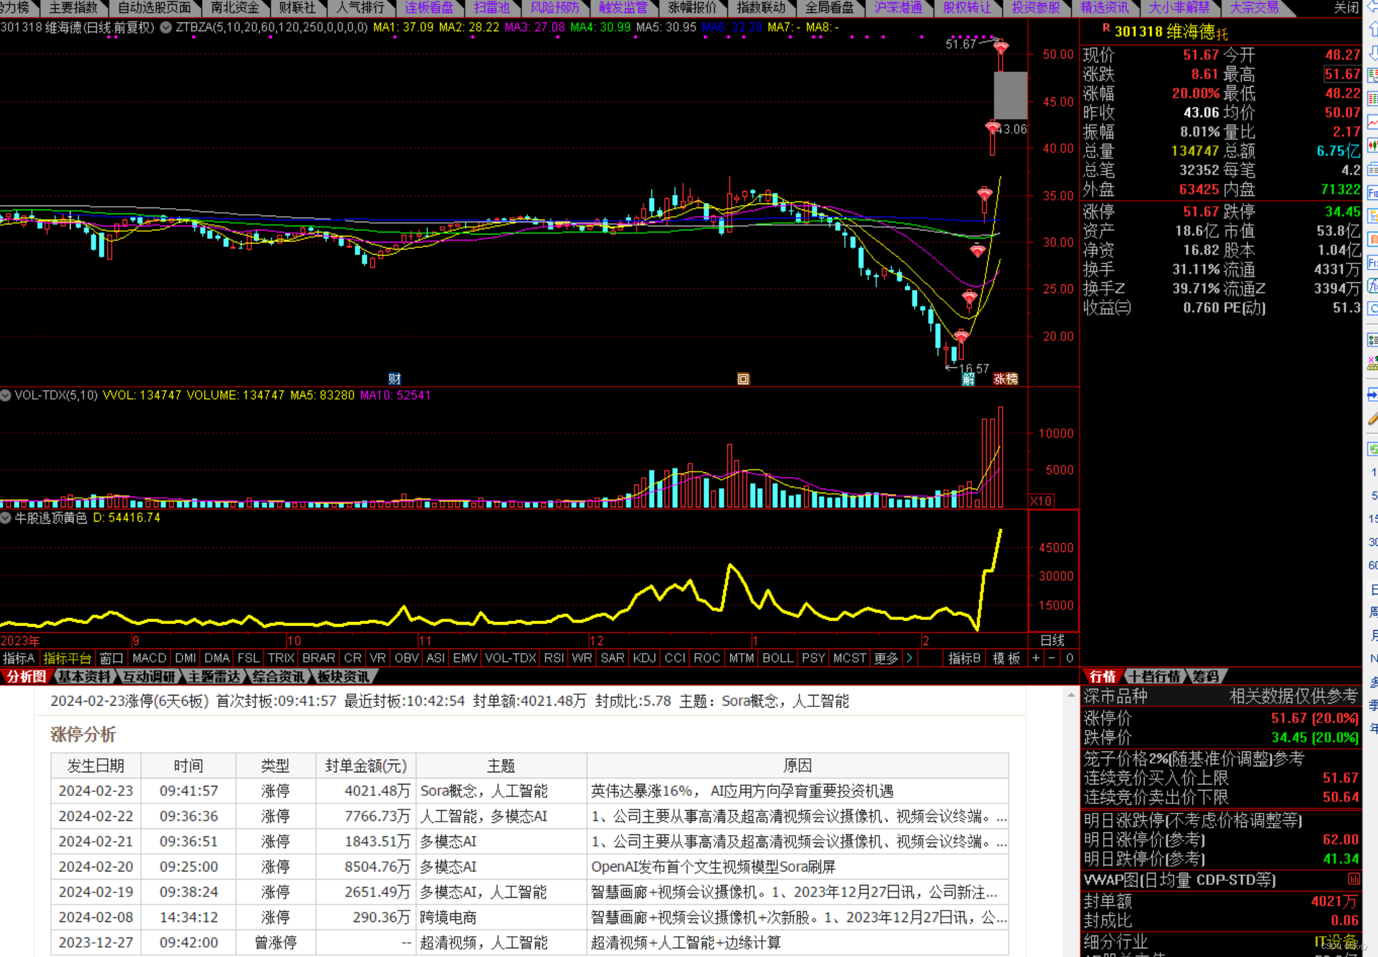The width and height of the screenshot is (1378, 957).
Task: Switch to the 连板看盘 tab
Action: click(x=429, y=7)
